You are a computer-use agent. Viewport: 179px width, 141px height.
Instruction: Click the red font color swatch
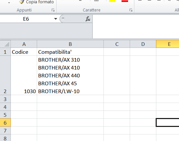pos(125,1)
